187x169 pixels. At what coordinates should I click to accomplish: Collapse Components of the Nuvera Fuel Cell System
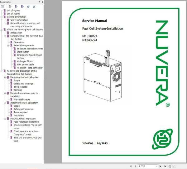[5, 36]
